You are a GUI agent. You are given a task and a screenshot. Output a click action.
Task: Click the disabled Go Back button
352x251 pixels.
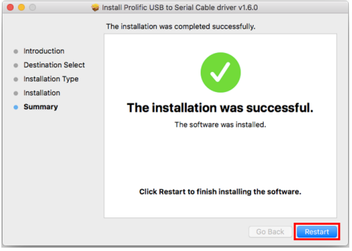[271, 231]
